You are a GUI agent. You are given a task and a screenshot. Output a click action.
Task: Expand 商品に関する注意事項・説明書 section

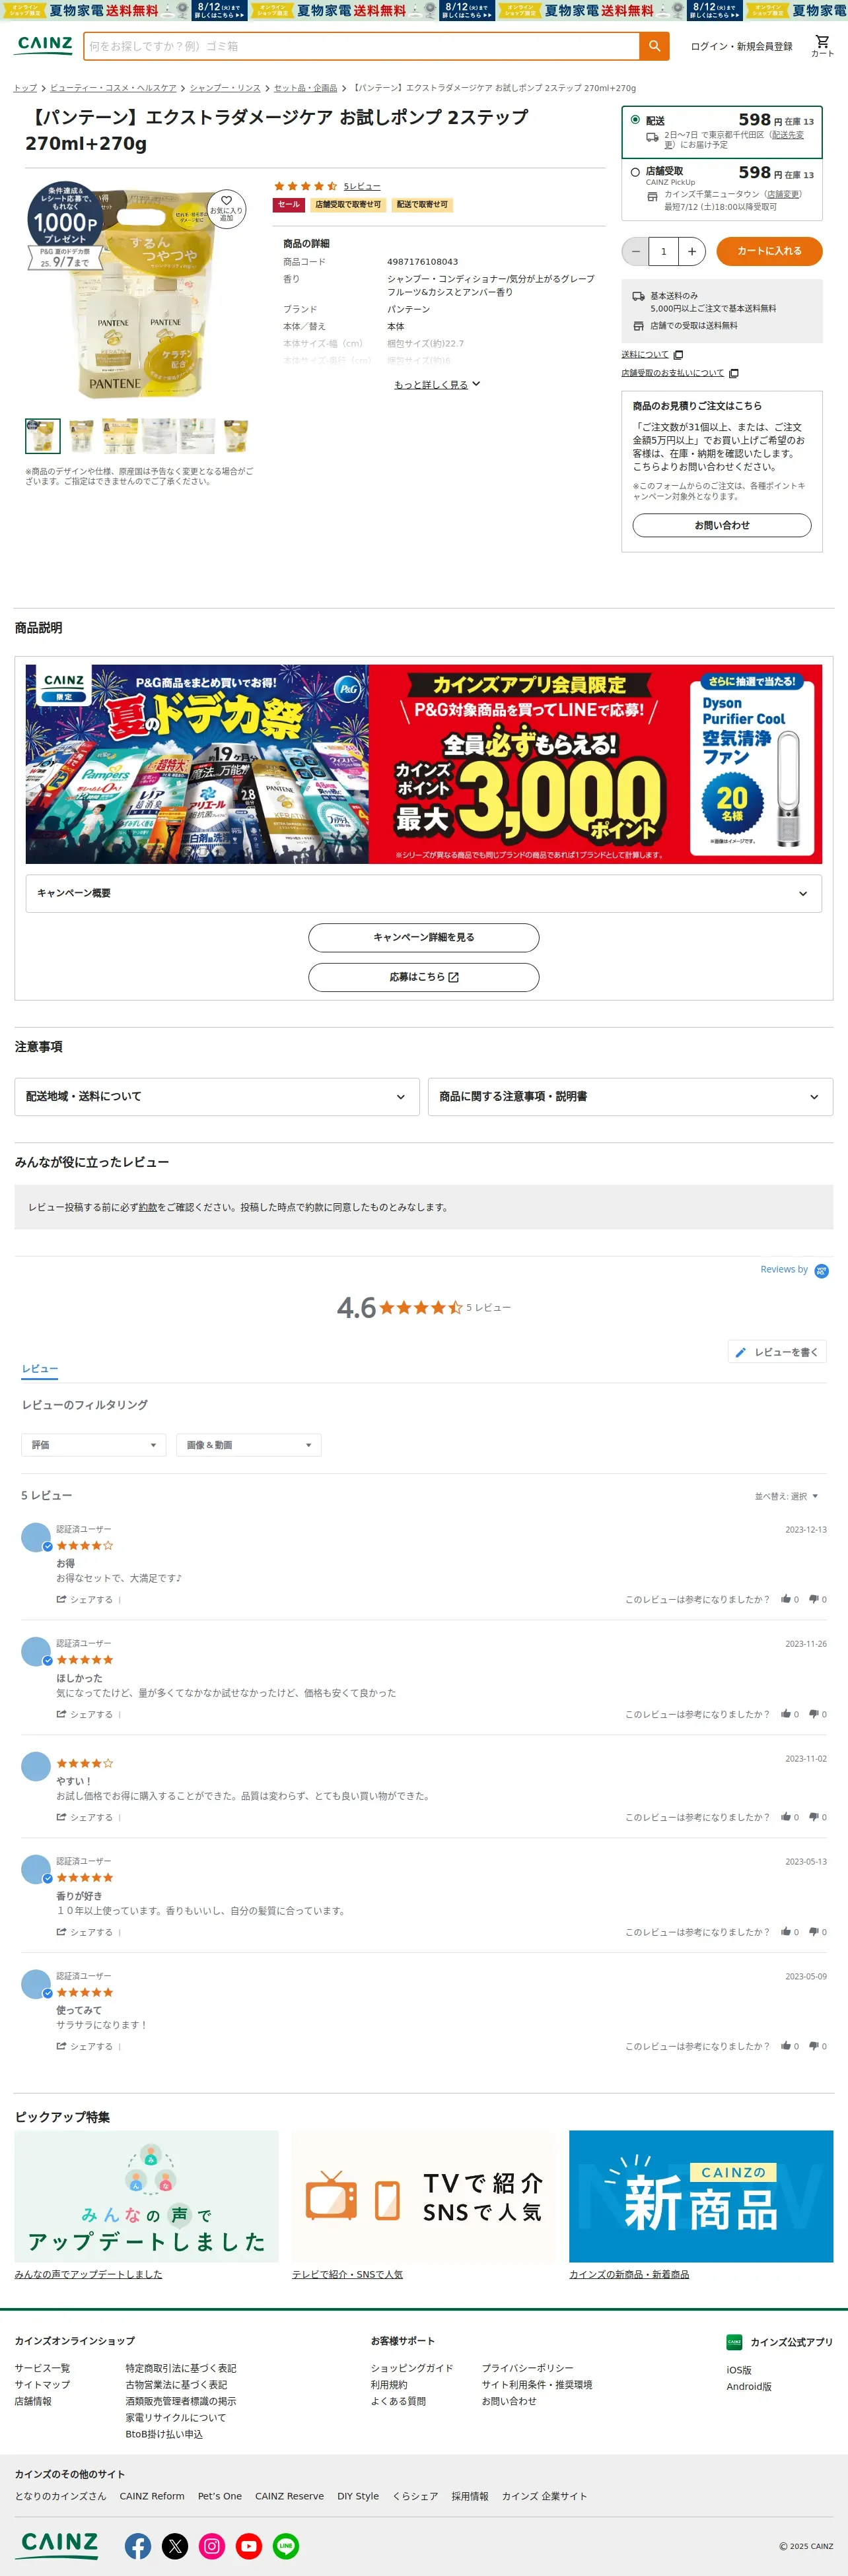630,1096
